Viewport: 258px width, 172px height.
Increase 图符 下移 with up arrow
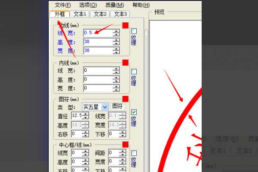click(x=123, y=132)
